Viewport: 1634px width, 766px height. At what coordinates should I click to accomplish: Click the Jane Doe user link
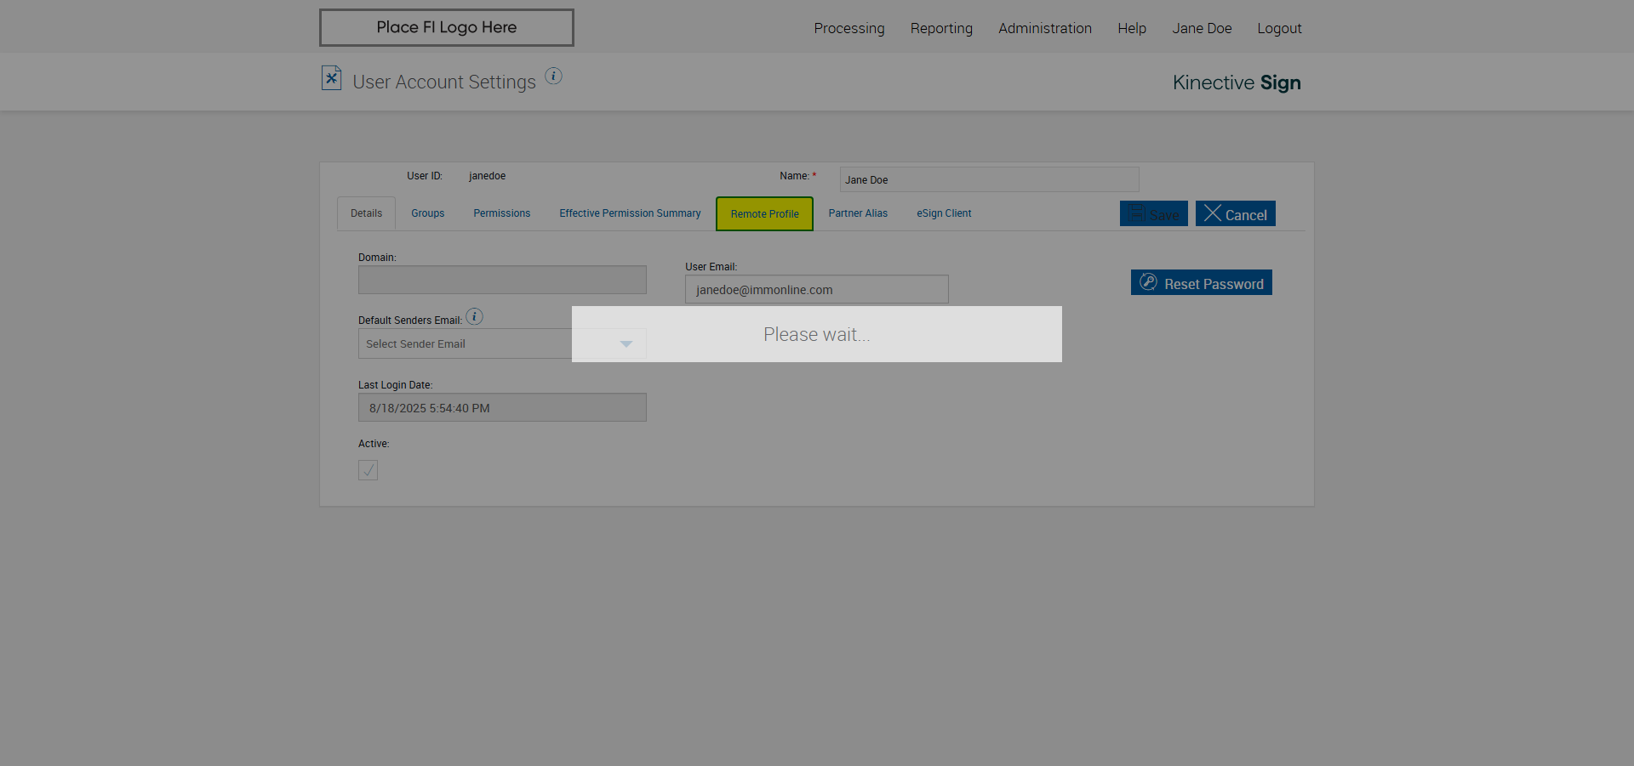point(1202,28)
